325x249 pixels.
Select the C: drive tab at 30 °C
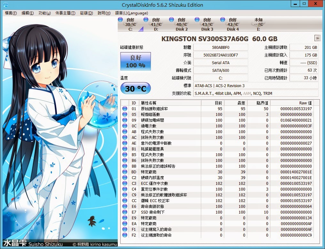click(131, 24)
